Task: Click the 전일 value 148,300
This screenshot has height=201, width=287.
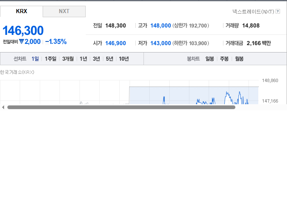Action: point(116,25)
